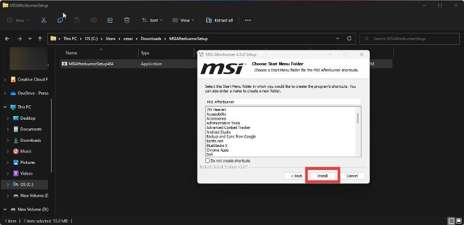Select OS (C:) in the sidebar tree

[24, 184]
